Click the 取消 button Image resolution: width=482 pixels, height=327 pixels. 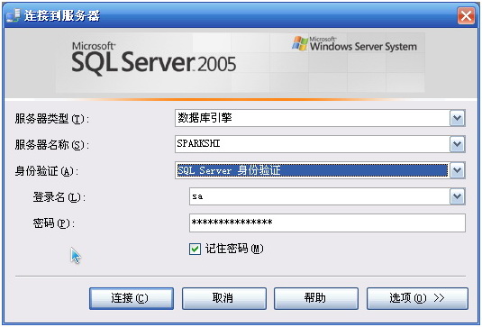pyautogui.click(x=223, y=298)
